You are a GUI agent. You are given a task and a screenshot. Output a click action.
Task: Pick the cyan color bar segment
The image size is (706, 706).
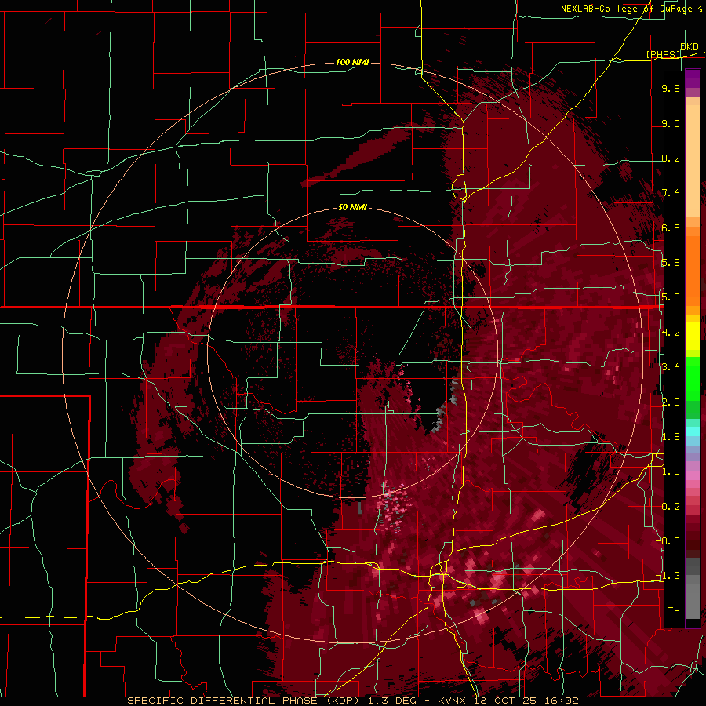click(x=693, y=431)
